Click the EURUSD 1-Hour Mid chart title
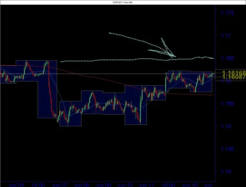The height and width of the screenshot is (187, 246). (122, 2)
